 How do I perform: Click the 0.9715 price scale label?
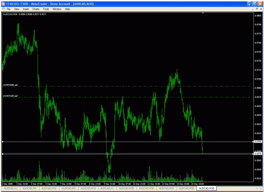258,70
